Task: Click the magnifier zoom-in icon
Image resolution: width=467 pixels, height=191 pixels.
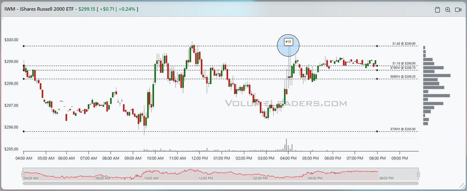Action: coord(448,10)
